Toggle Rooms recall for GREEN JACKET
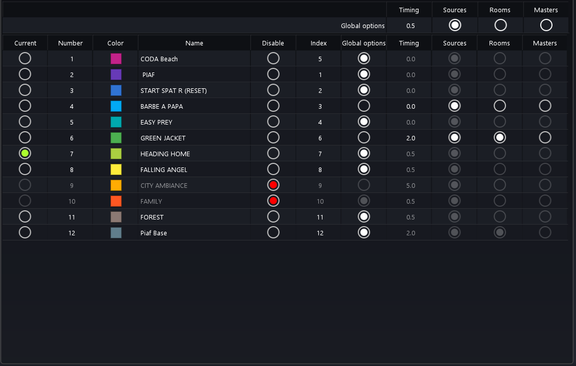The width and height of the screenshot is (576, 366). click(500, 138)
